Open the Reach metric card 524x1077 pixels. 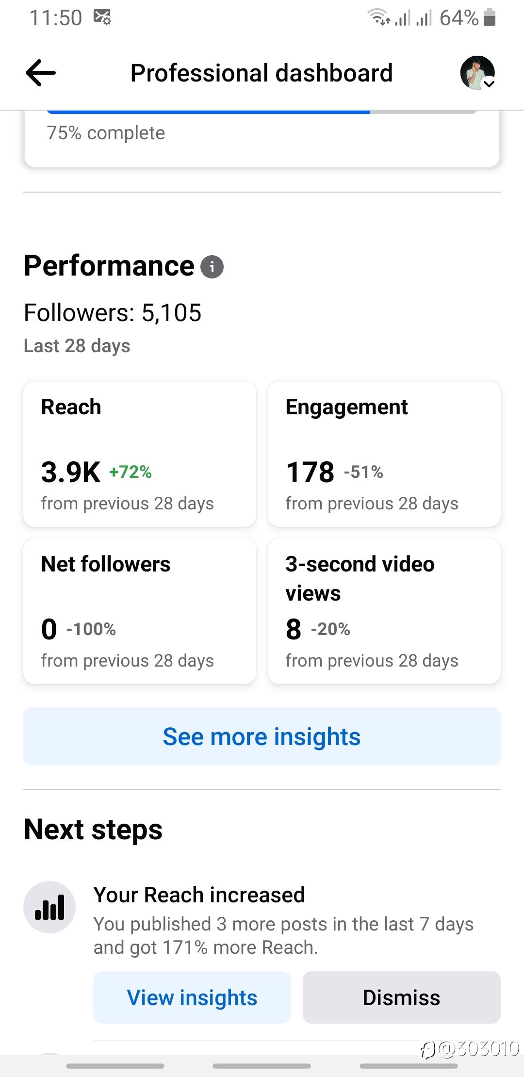(140, 454)
